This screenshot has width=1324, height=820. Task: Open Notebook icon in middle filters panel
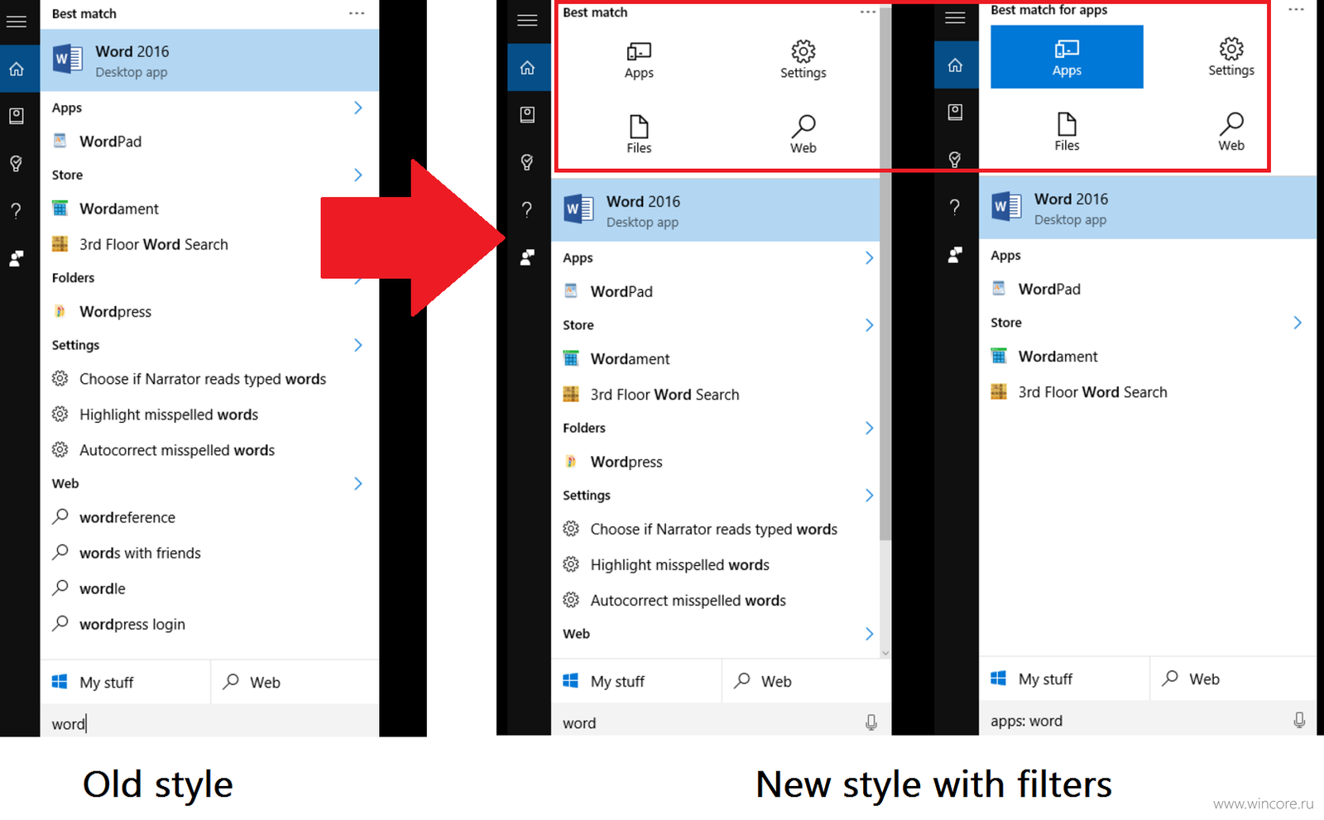point(527,114)
